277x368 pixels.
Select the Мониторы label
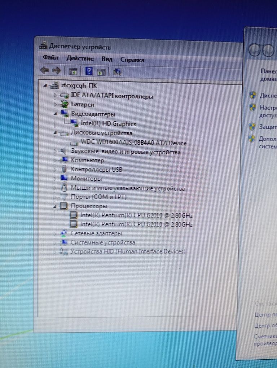pos(86,178)
